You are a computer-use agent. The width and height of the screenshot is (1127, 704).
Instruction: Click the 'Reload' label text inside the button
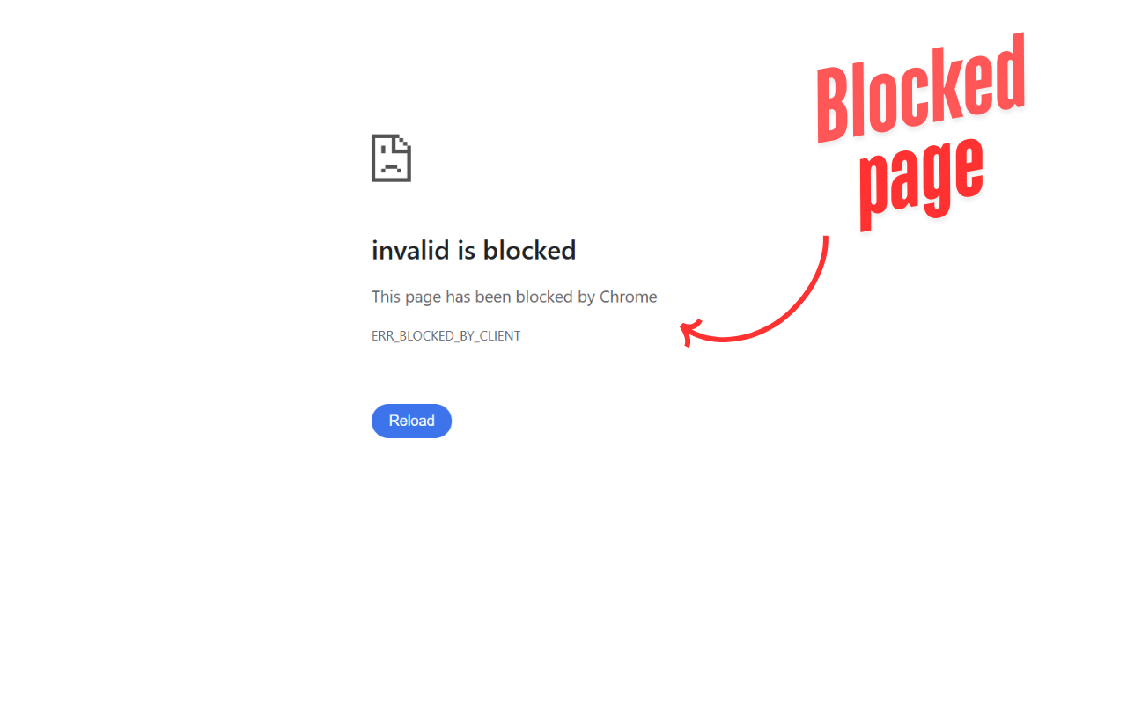pyautogui.click(x=411, y=421)
